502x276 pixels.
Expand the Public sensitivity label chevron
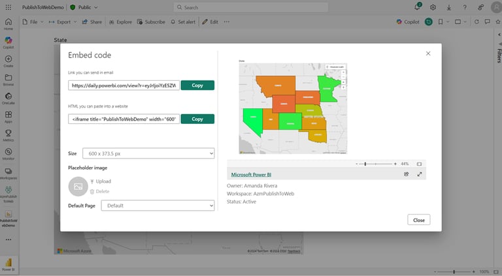pos(95,7)
